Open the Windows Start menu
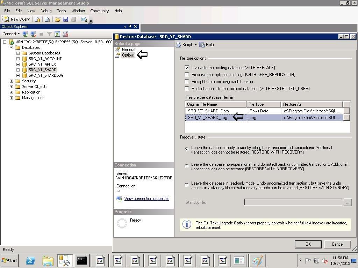This screenshot has width=358, height=268. [x=9, y=260]
